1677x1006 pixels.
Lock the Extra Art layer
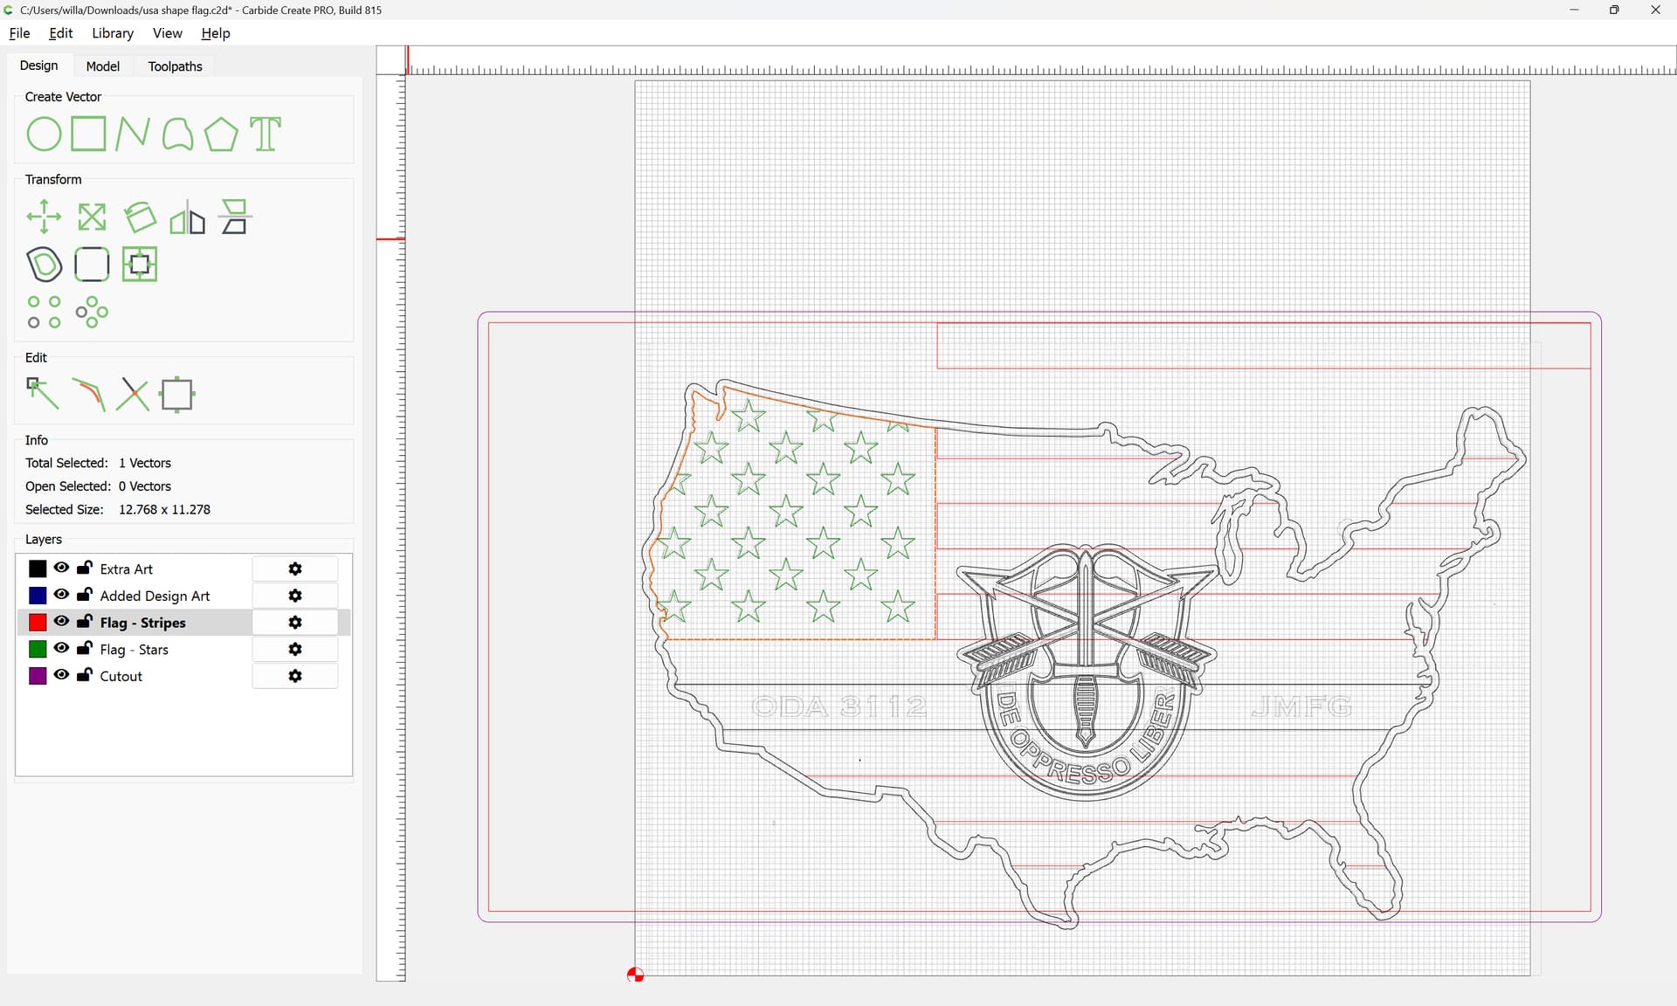pos(85,568)
